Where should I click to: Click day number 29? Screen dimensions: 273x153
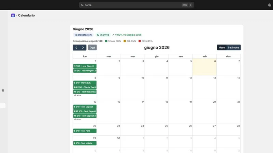pyautogui.click(x=95, y=138)
